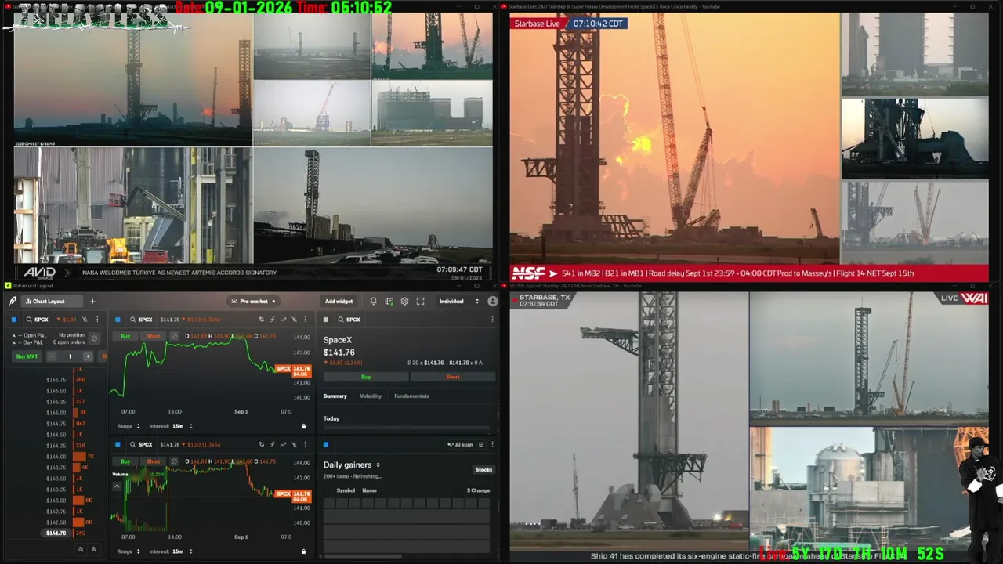
Task: Click the Short button on upper chart
Action: point(153,336)
